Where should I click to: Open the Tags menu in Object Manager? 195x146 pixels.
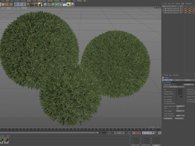tap(183, 4)
